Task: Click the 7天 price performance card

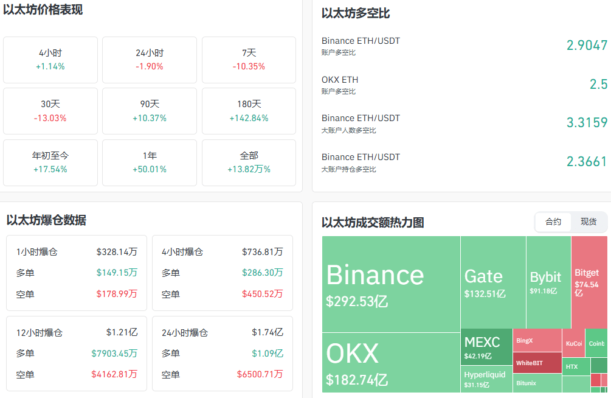Action: (x=249, y=60)
